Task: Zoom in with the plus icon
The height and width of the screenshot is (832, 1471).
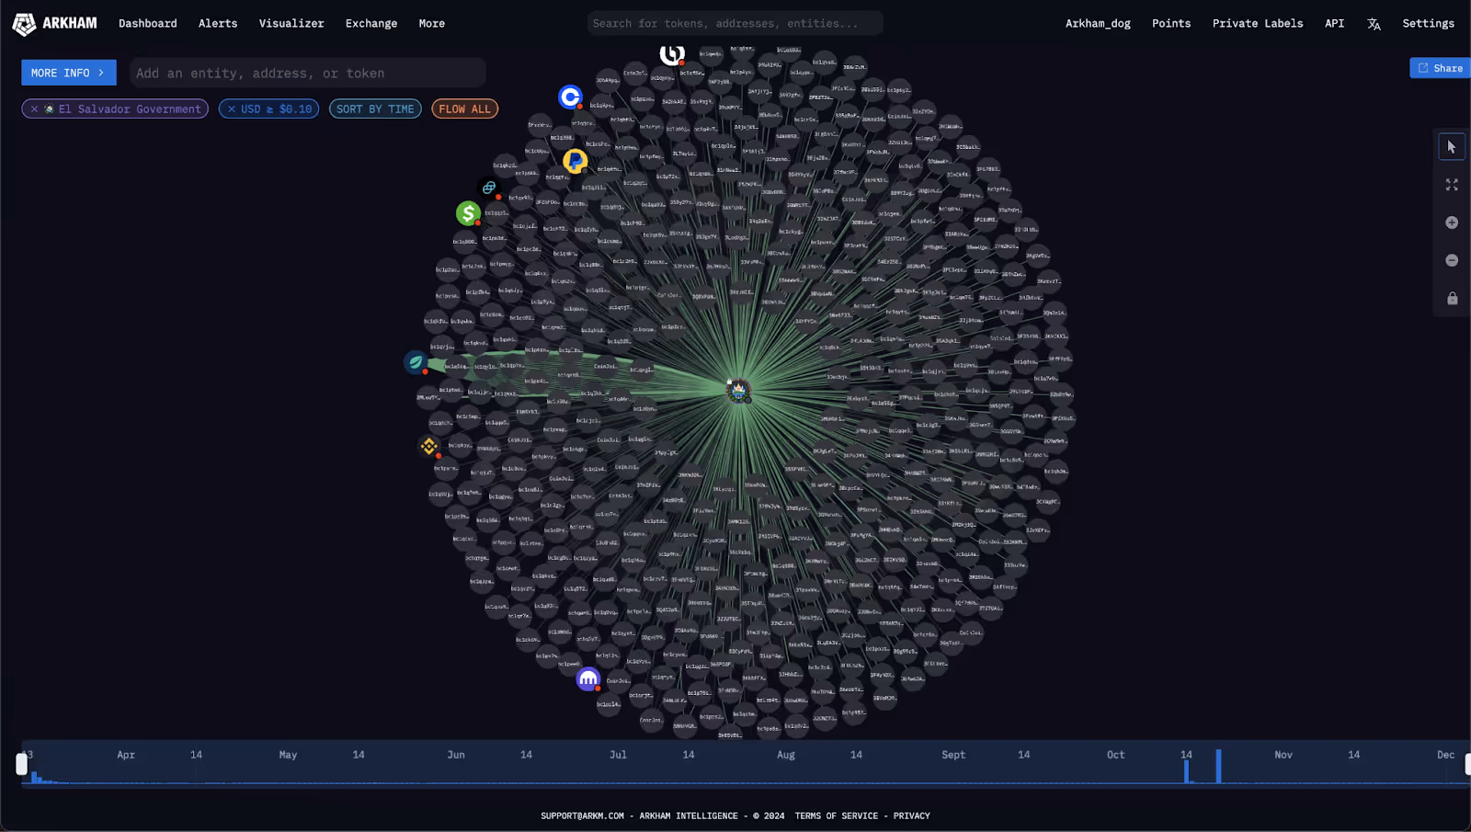Action: pyautogui.click(x=1452, y=222)
